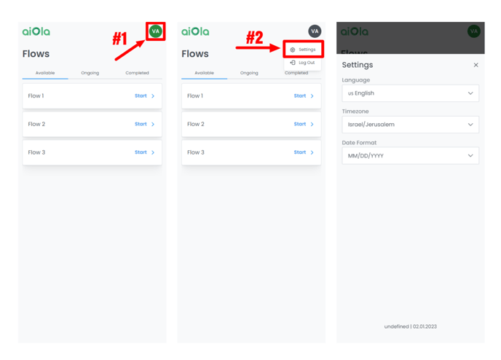Click the aiOla logo in the first panel

[x=36, y=31]
